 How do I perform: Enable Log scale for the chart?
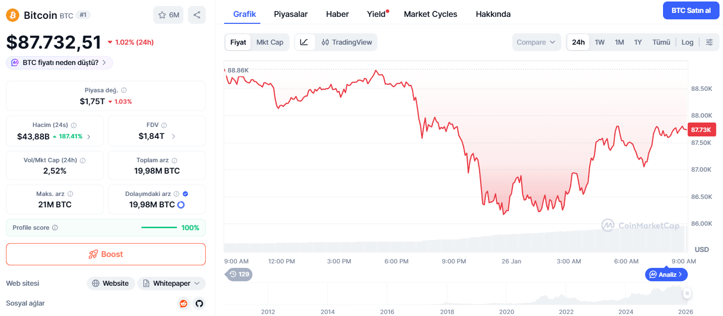click(x=687, y=42)
